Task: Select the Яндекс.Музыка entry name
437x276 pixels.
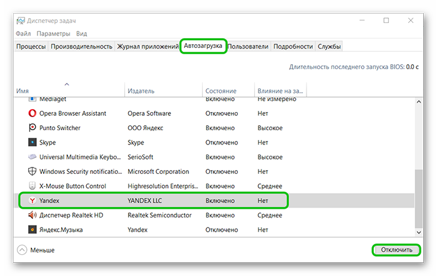Action: [61, 230]
